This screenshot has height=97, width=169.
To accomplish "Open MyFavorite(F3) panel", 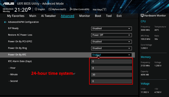I will click(57, 9).
